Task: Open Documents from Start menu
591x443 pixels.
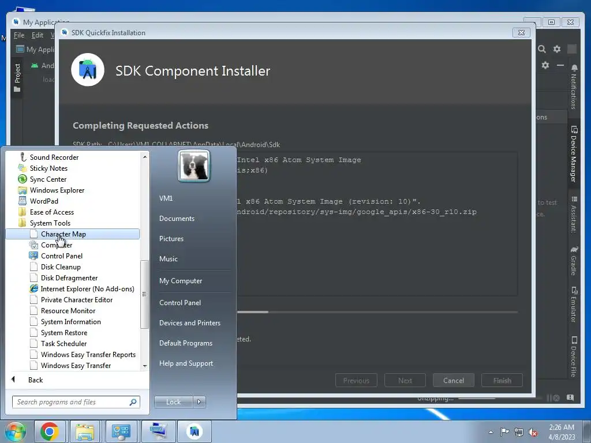Action: click(177, 219)
